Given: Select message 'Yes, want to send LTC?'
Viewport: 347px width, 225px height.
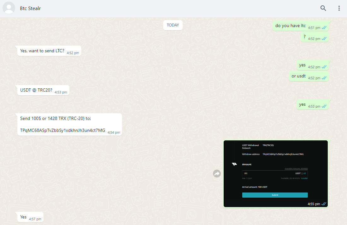Looking at the screenshot, I should tap(49, 51).
